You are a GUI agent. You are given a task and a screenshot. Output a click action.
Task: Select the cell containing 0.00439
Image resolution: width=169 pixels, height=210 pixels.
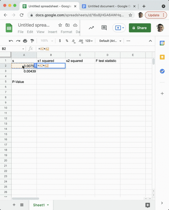coord(24,71)
